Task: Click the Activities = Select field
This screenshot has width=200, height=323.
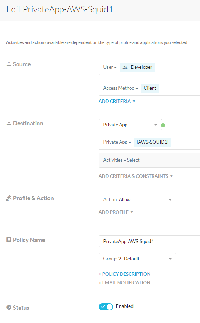Action: (x=149, y=160)
